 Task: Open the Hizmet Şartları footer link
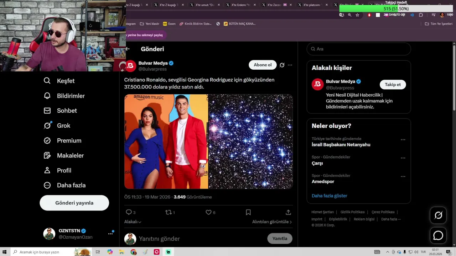[322, 212]
